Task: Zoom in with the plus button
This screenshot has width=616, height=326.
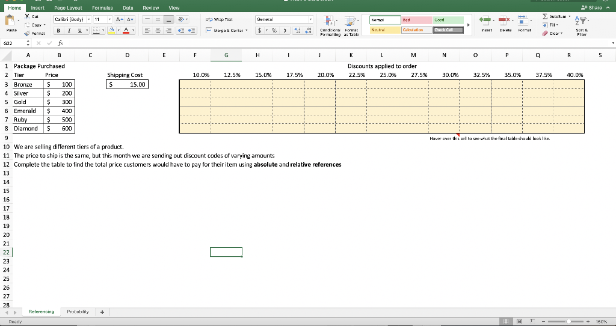Action: (588, 322)
